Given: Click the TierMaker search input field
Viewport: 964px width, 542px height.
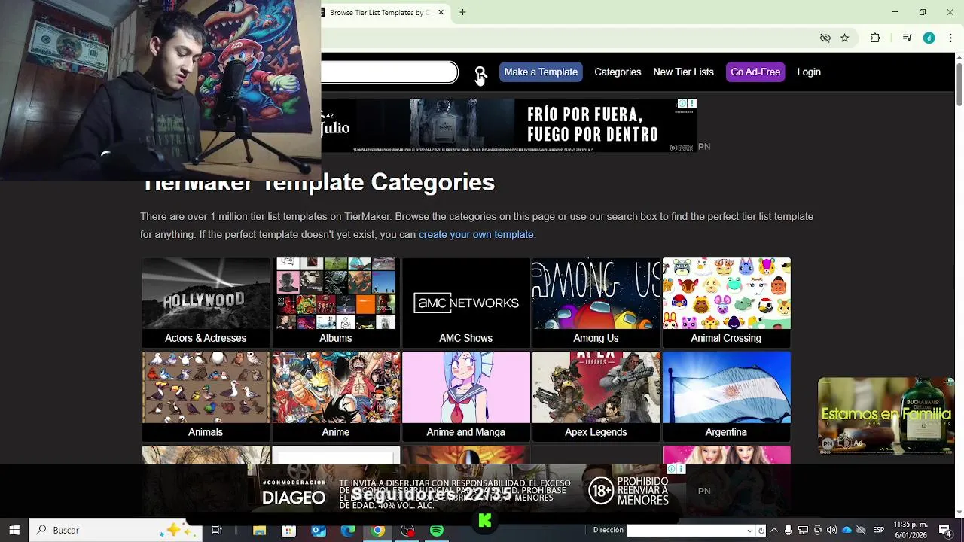Looking at the screenshot, I should 389,72.
